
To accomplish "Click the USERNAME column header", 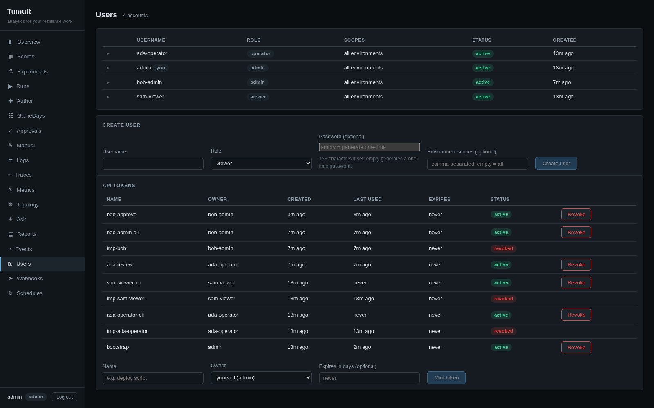I will 151,40.
